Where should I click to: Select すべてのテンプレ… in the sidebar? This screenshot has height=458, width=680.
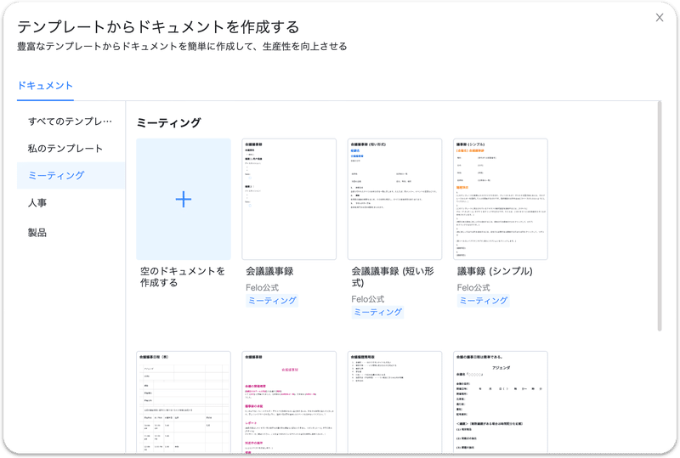coord(71,122)
